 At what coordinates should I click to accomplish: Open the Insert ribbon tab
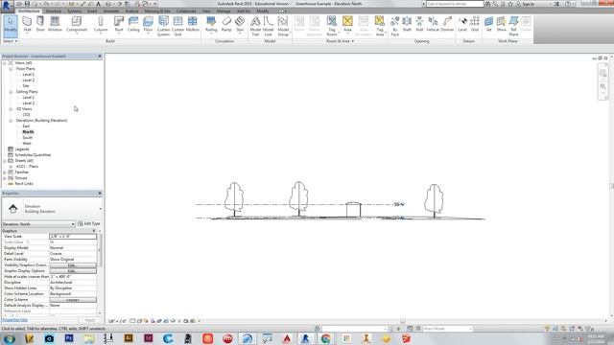coord(92,11)
